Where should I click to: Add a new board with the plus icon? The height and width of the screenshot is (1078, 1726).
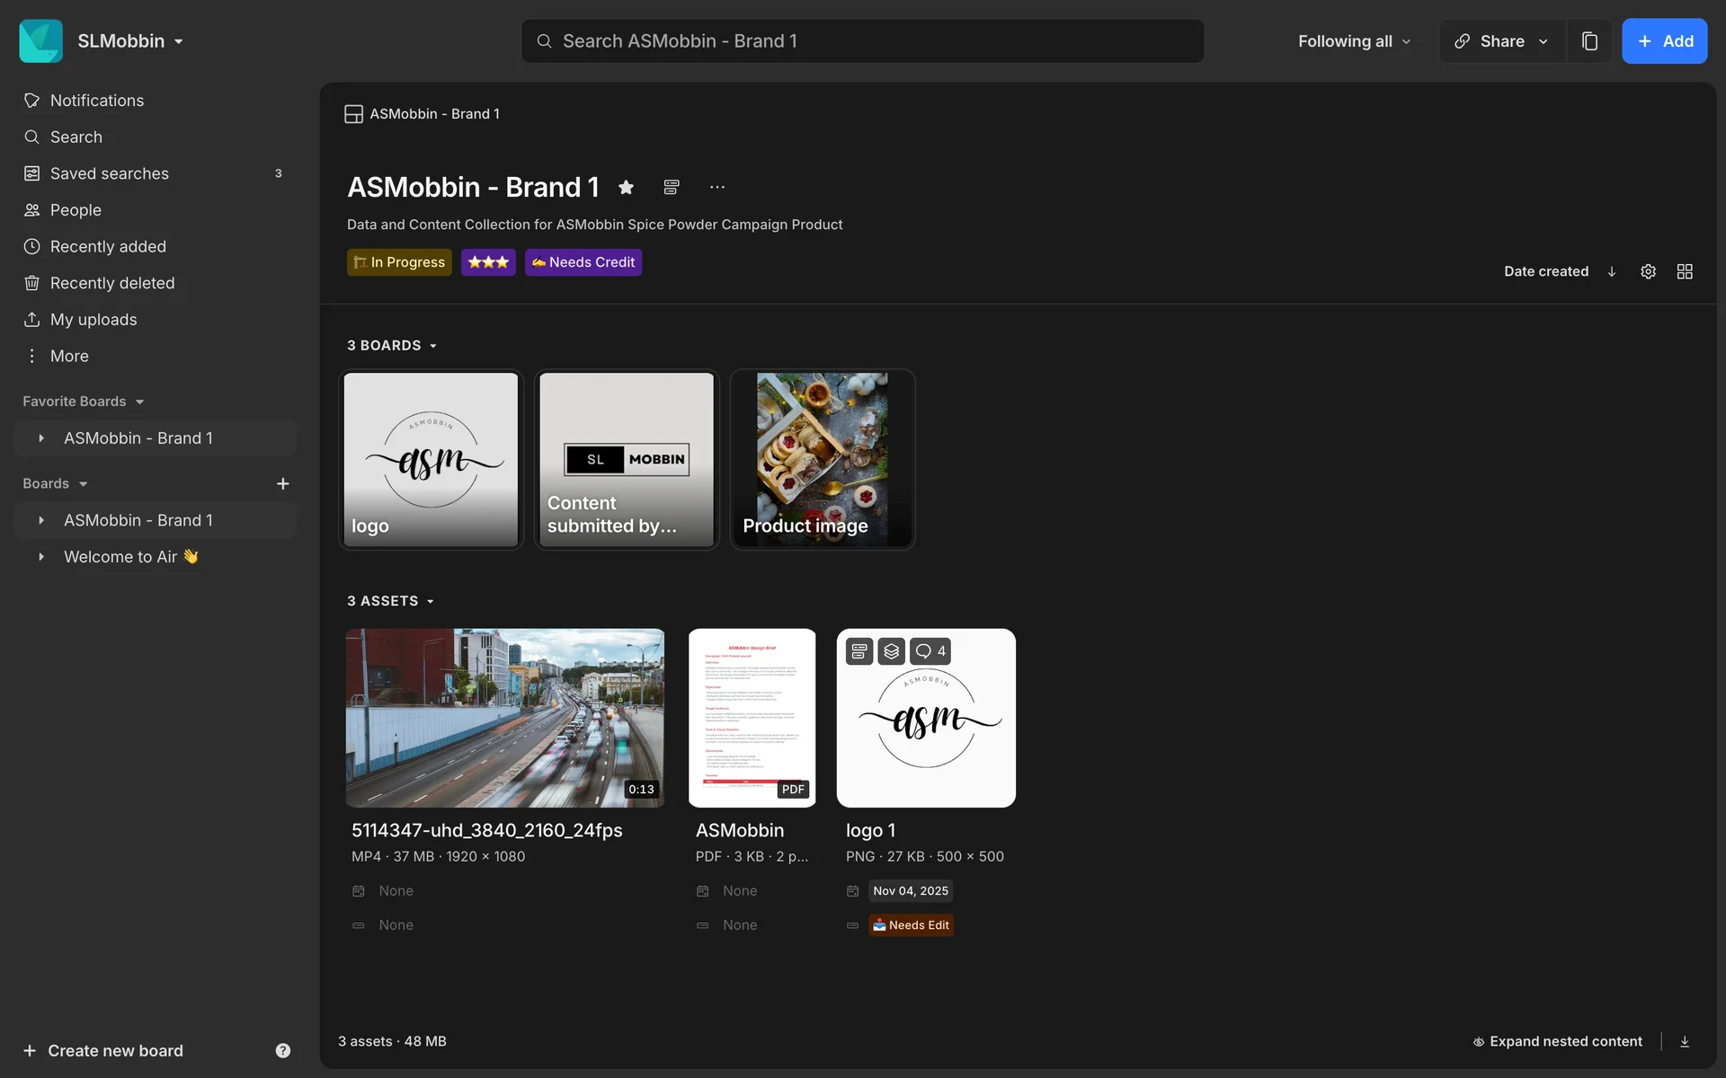[282, 483]
